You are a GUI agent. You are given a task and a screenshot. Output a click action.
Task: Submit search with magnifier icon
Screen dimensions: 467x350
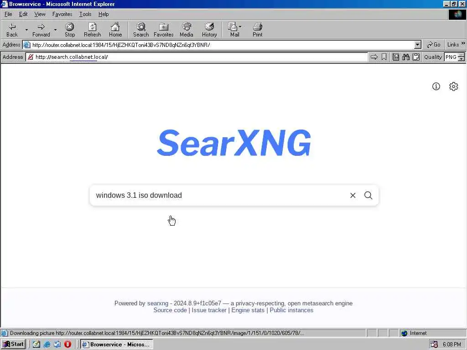click(x=368, y=195)
